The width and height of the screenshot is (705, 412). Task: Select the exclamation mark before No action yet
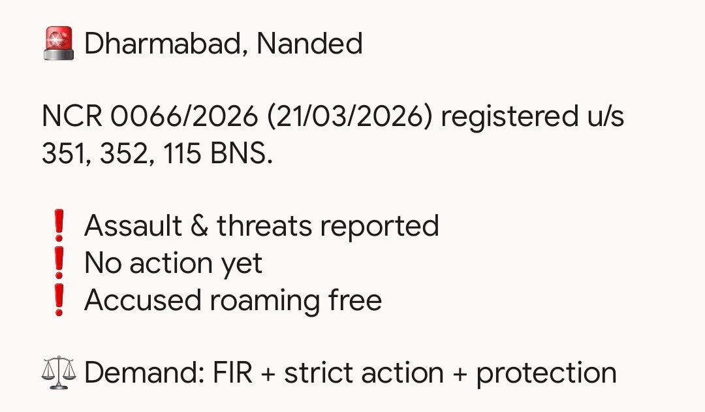pyautogui.click(x=59, y=264)
